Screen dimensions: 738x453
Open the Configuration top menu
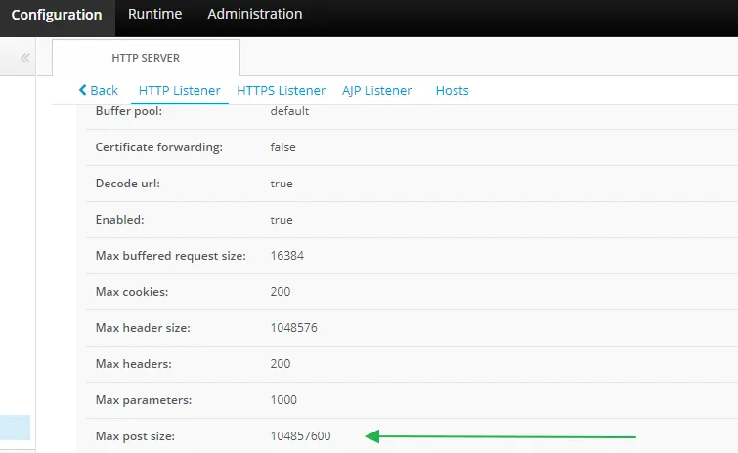57,15
